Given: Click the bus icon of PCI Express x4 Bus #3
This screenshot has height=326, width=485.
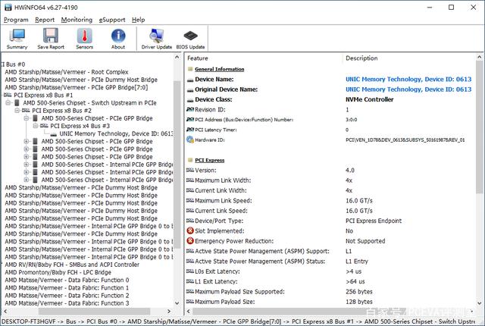Looking at the screenshot, I should click(44, 126).
